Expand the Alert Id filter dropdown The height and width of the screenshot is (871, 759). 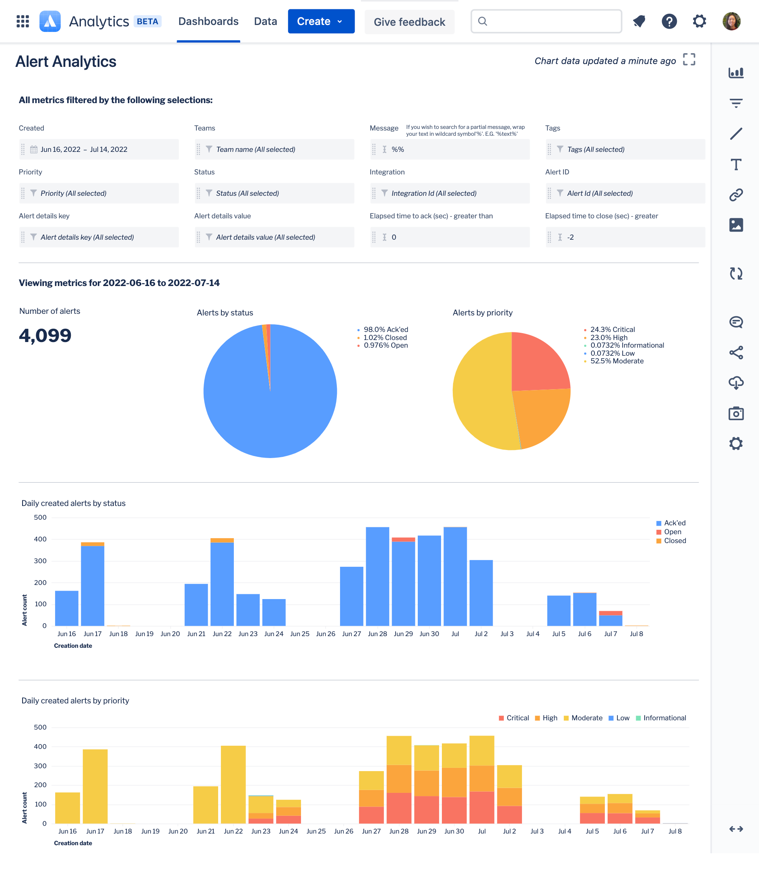pos(625,193)
